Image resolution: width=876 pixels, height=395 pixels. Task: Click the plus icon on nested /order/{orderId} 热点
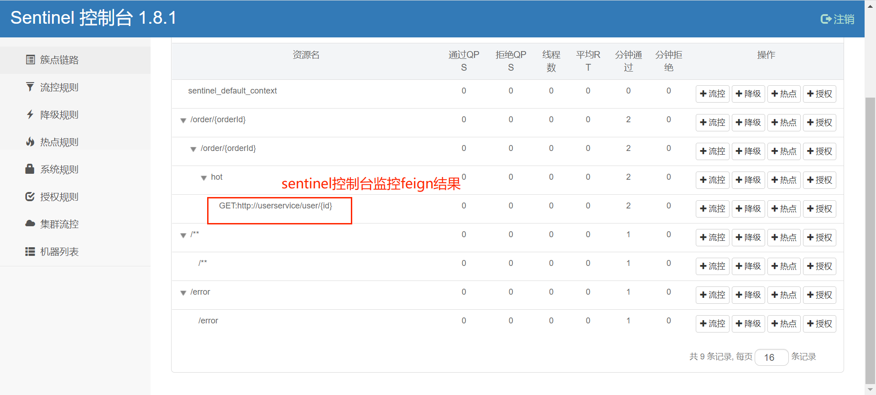click(774, 151)
